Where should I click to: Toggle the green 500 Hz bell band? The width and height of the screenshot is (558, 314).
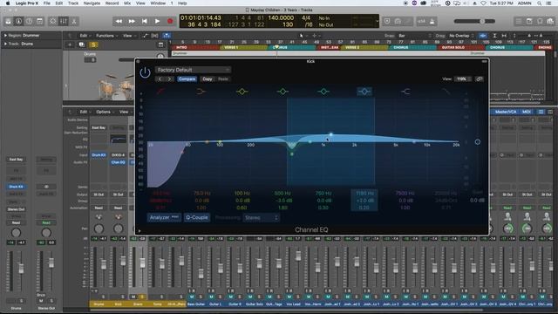[x=282, y=92]
